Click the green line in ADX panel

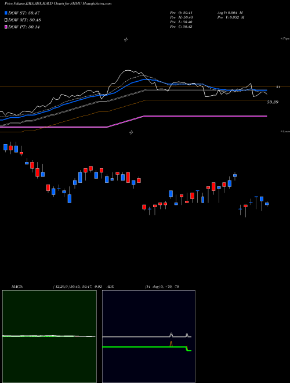point(147,347)
